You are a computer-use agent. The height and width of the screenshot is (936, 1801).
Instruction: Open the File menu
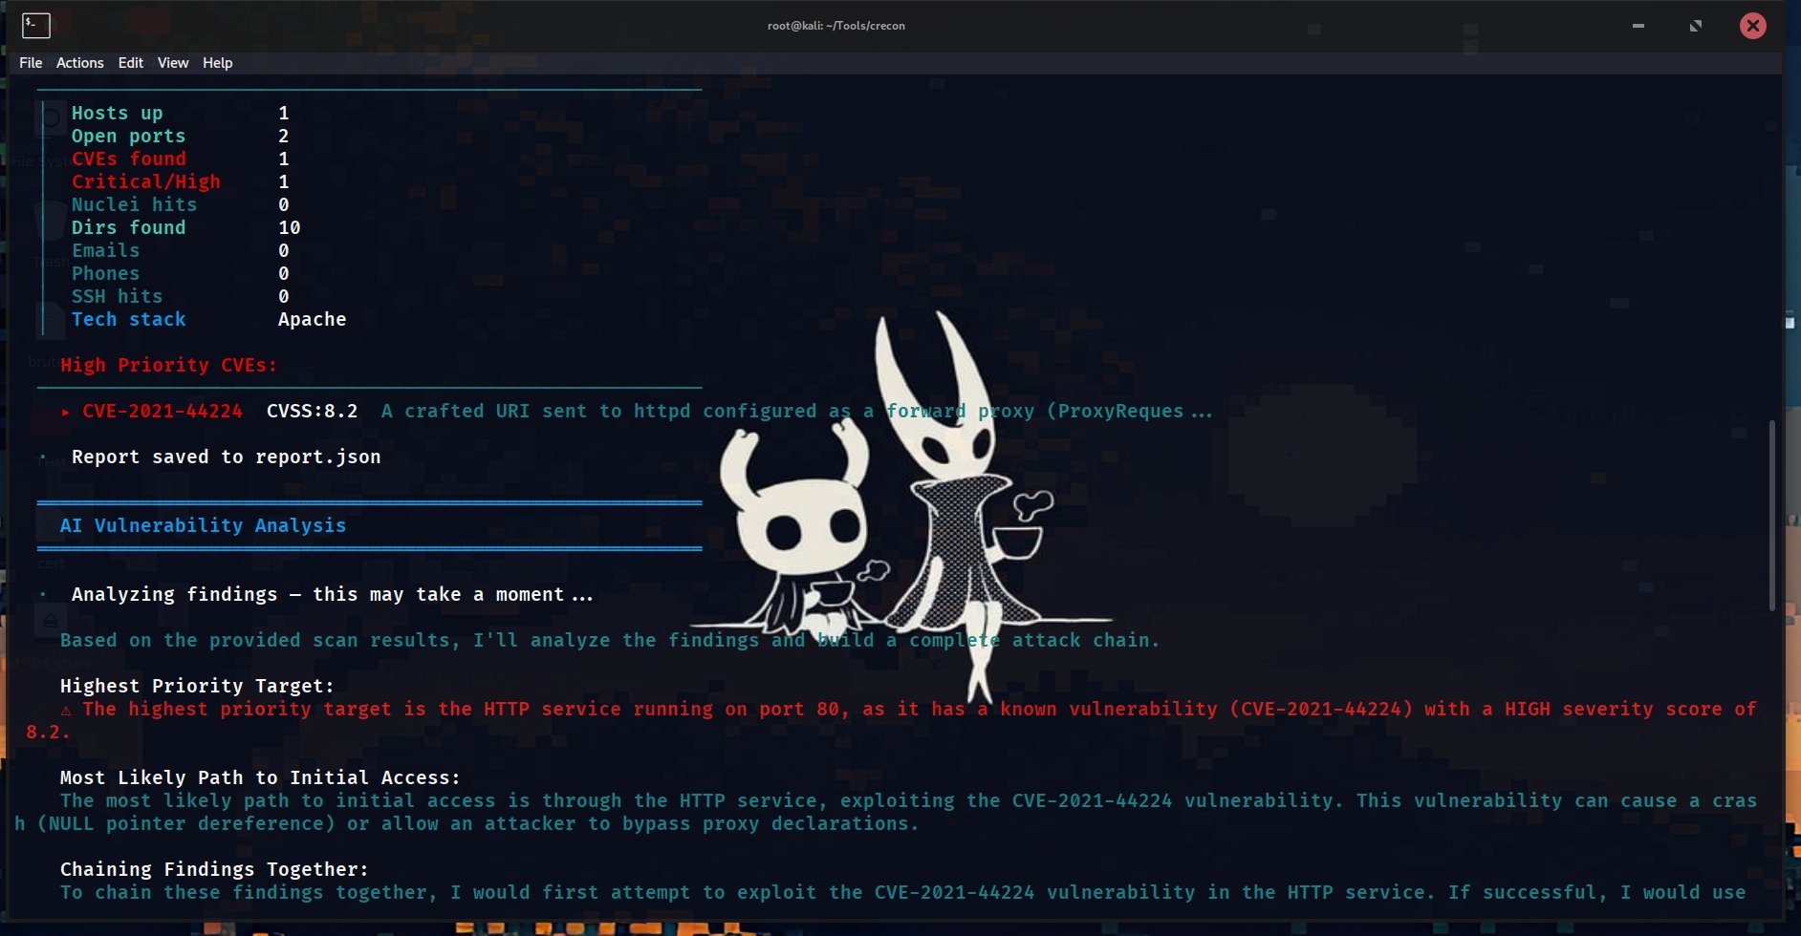[x=31, y=63]
